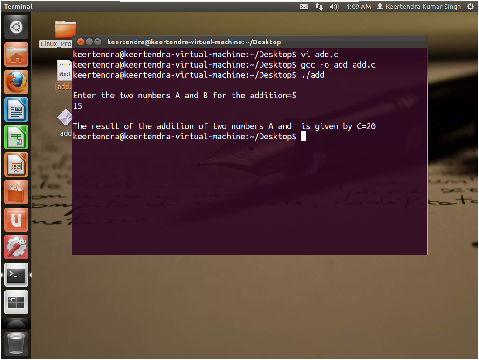Open the clock showing 1:09 AM
This screenshot has height=360, width=479.
358,7
